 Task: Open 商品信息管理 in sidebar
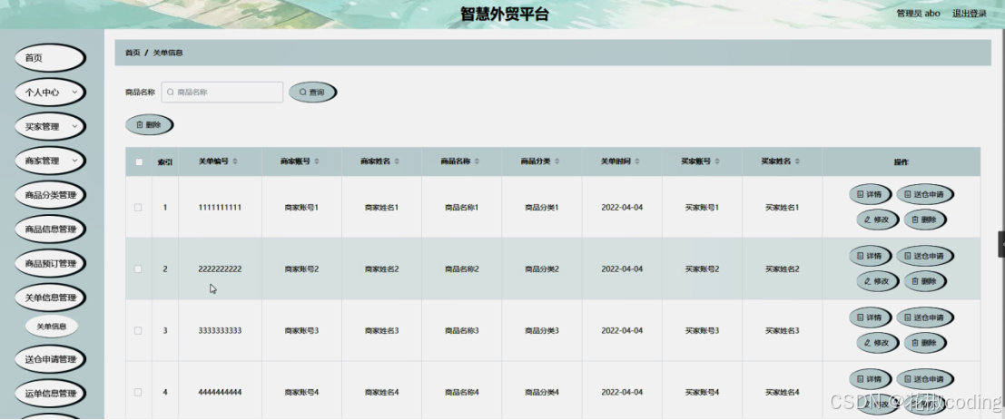coord(50,230)
